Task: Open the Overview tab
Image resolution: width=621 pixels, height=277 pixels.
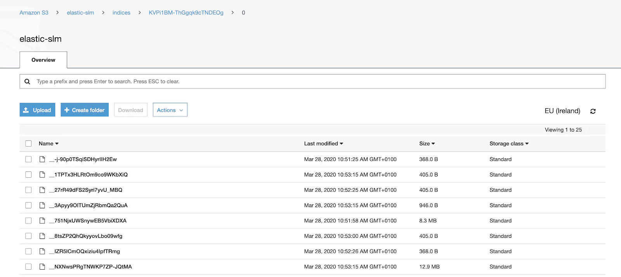Action: pos(43,60)
